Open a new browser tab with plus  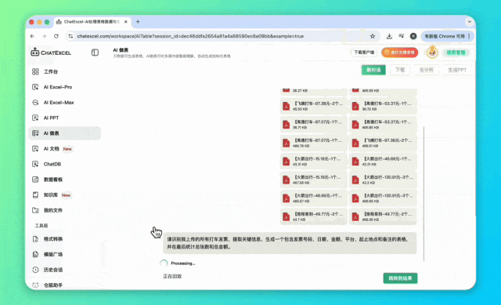[138, 22]
